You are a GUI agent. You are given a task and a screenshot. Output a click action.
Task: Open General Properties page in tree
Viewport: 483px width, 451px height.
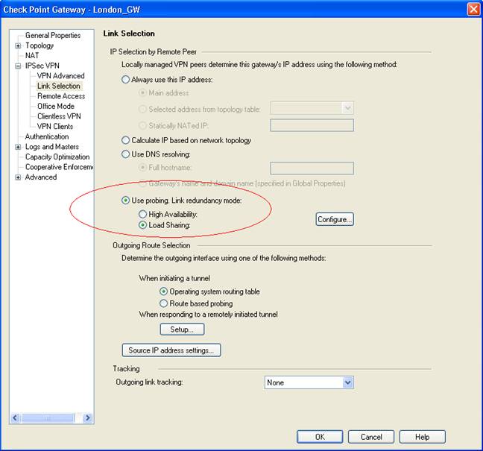click(x=53, y=36)
